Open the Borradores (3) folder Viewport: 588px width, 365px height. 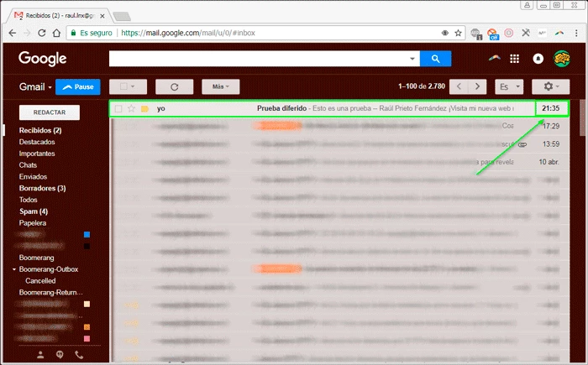(42, 189)
